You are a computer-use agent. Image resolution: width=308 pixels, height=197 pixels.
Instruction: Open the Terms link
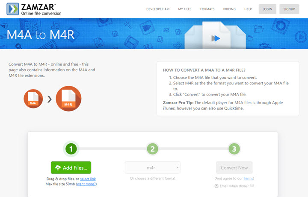click(248, 178)
